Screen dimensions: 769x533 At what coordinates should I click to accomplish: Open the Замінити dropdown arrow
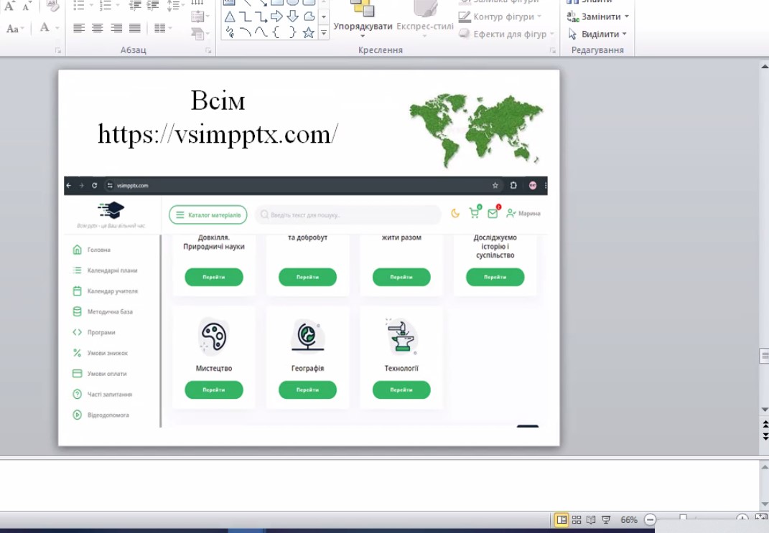click(x=627, y=16)
